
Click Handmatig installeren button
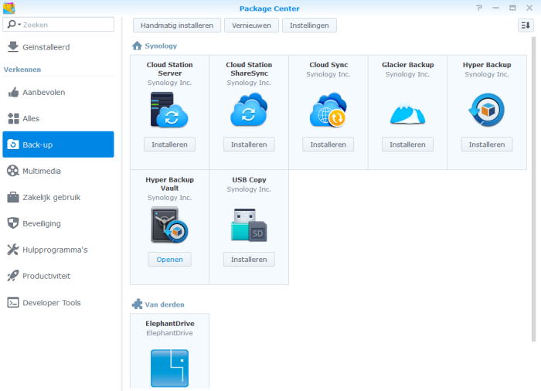pos(177,25)
